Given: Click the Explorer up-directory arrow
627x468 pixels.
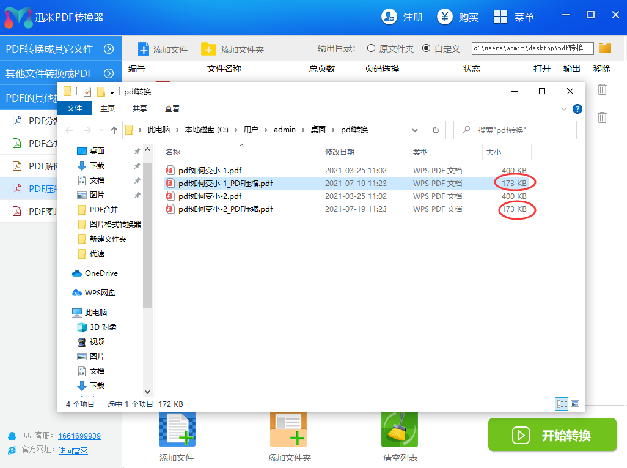Looking at the screenshot, I should 114,130.
